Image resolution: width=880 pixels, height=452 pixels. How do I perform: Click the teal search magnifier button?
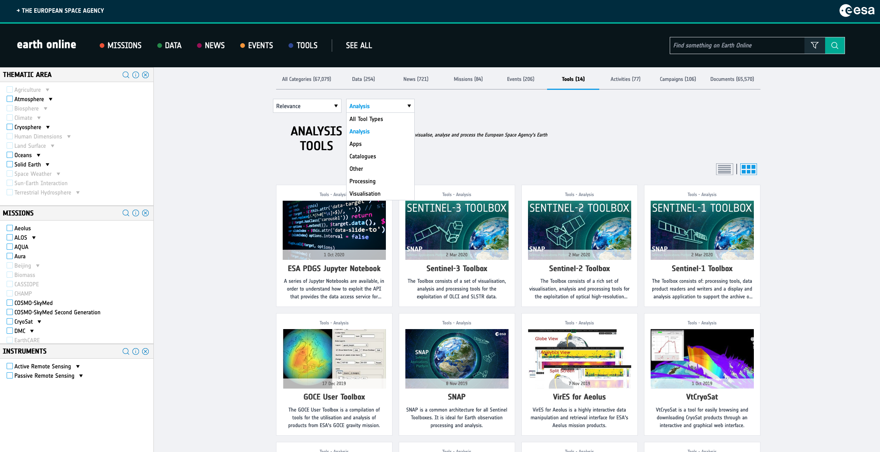[x=835, y=46]
